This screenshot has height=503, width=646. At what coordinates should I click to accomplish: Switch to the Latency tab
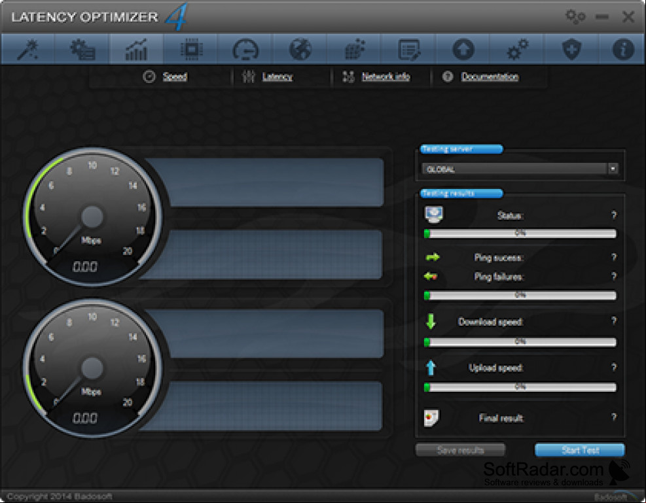click(278, 77)
